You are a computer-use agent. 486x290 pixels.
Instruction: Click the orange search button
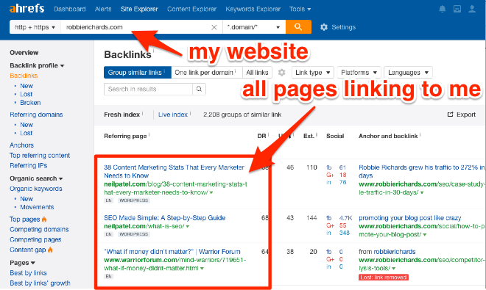point(298,27)
